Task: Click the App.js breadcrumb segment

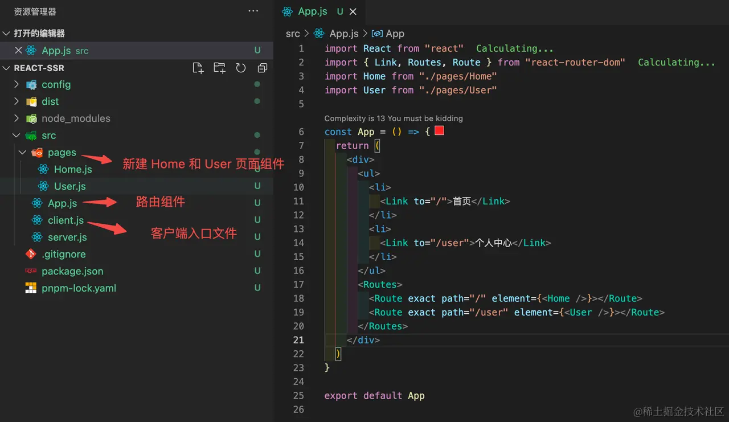Action: pyautogui.click(x=344, y=34)
